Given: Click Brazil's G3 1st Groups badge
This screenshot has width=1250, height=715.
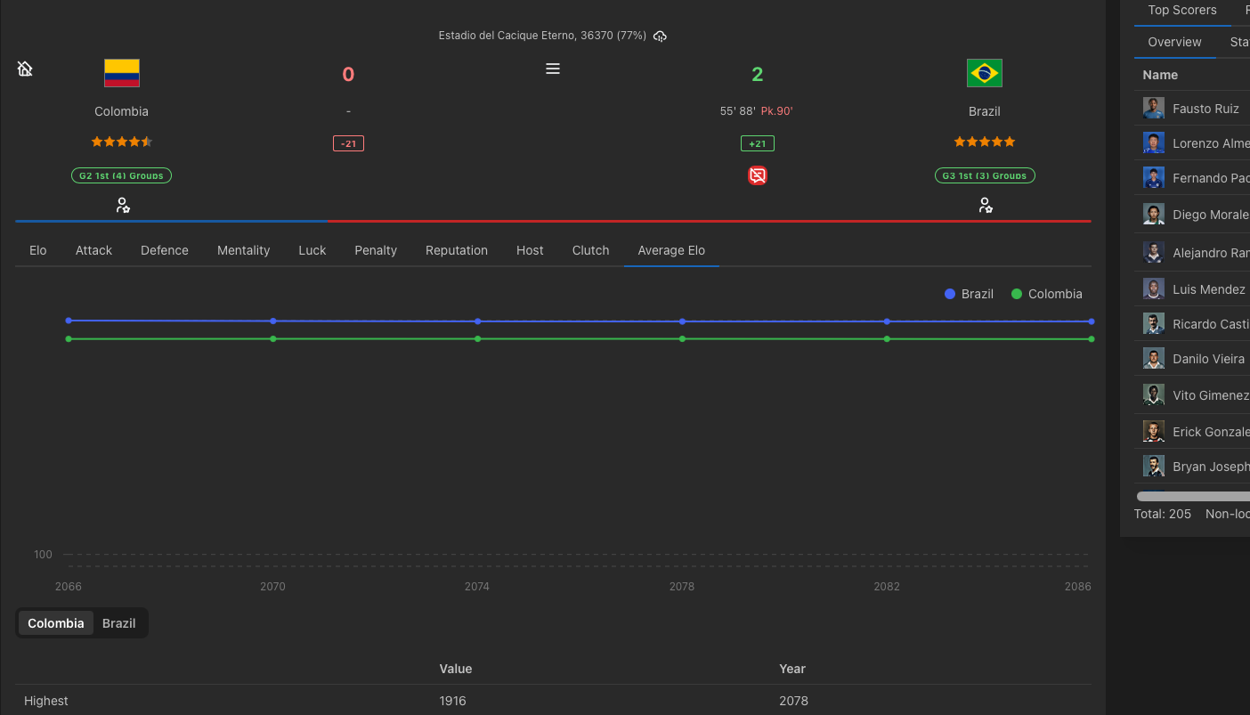Looking at the screenshot, I should pyautogui.click(x=985, y=175).
